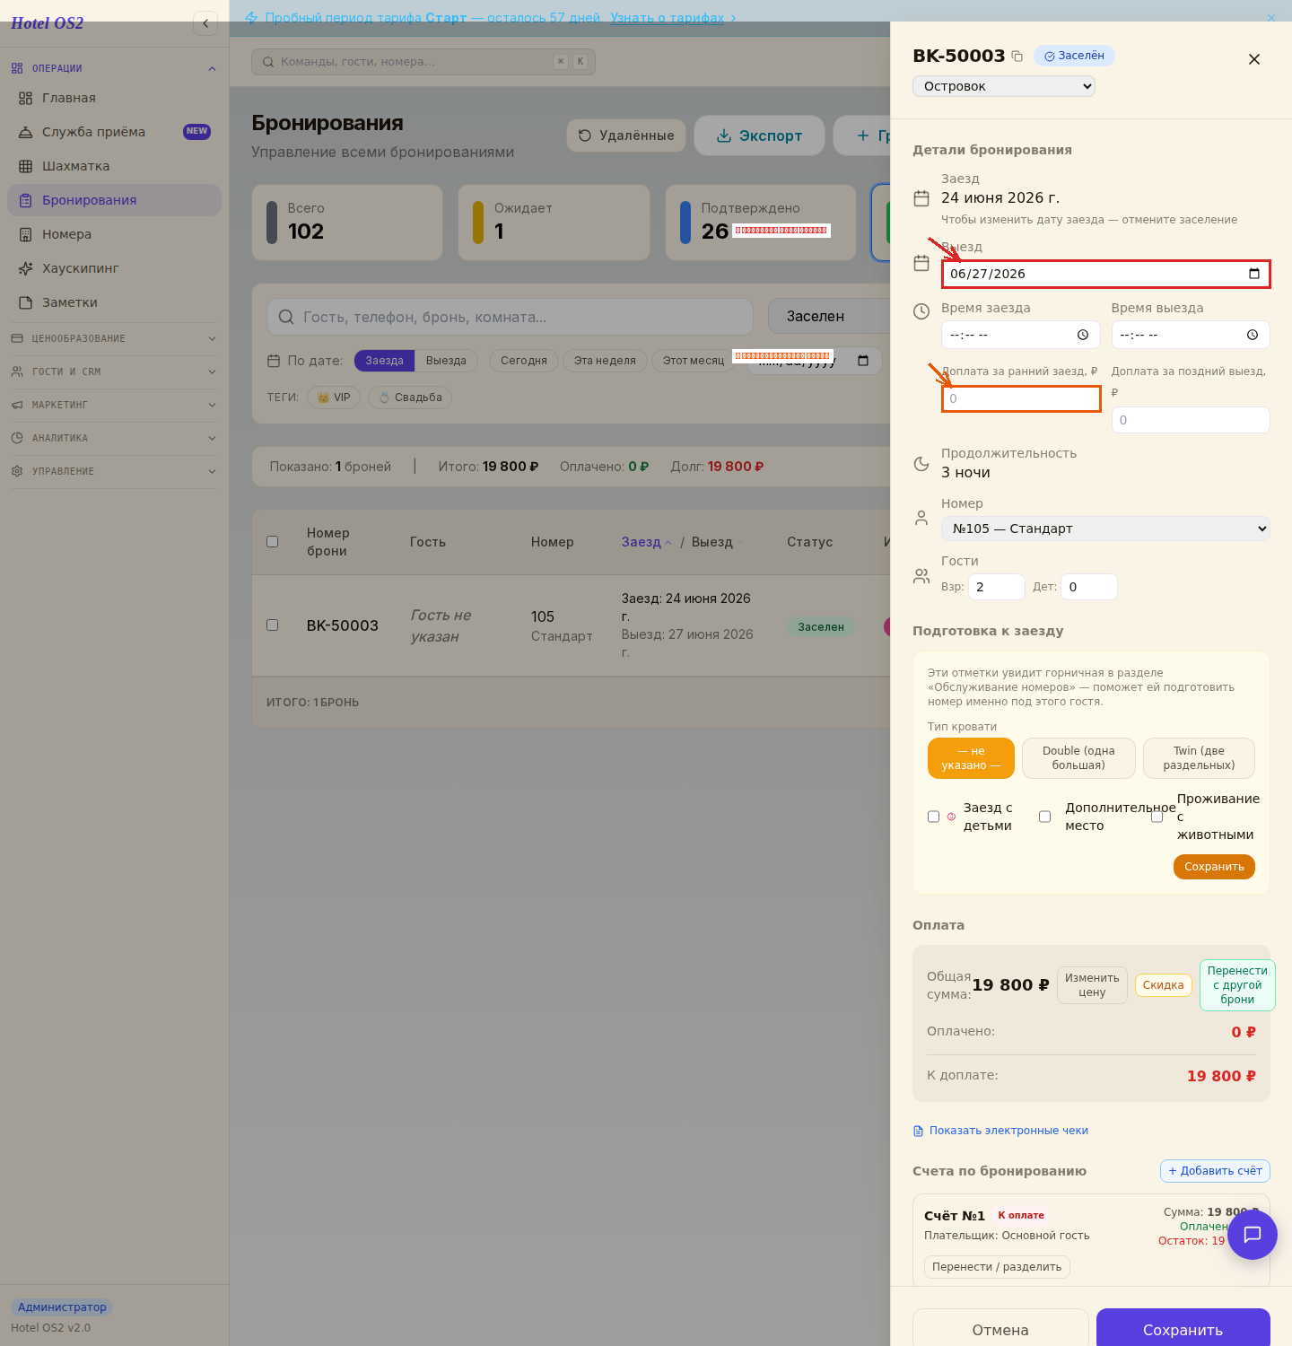Expand the Гости и CRM section
Image resolution: width=1292 pixels, height=1346 pixels.
114,371
